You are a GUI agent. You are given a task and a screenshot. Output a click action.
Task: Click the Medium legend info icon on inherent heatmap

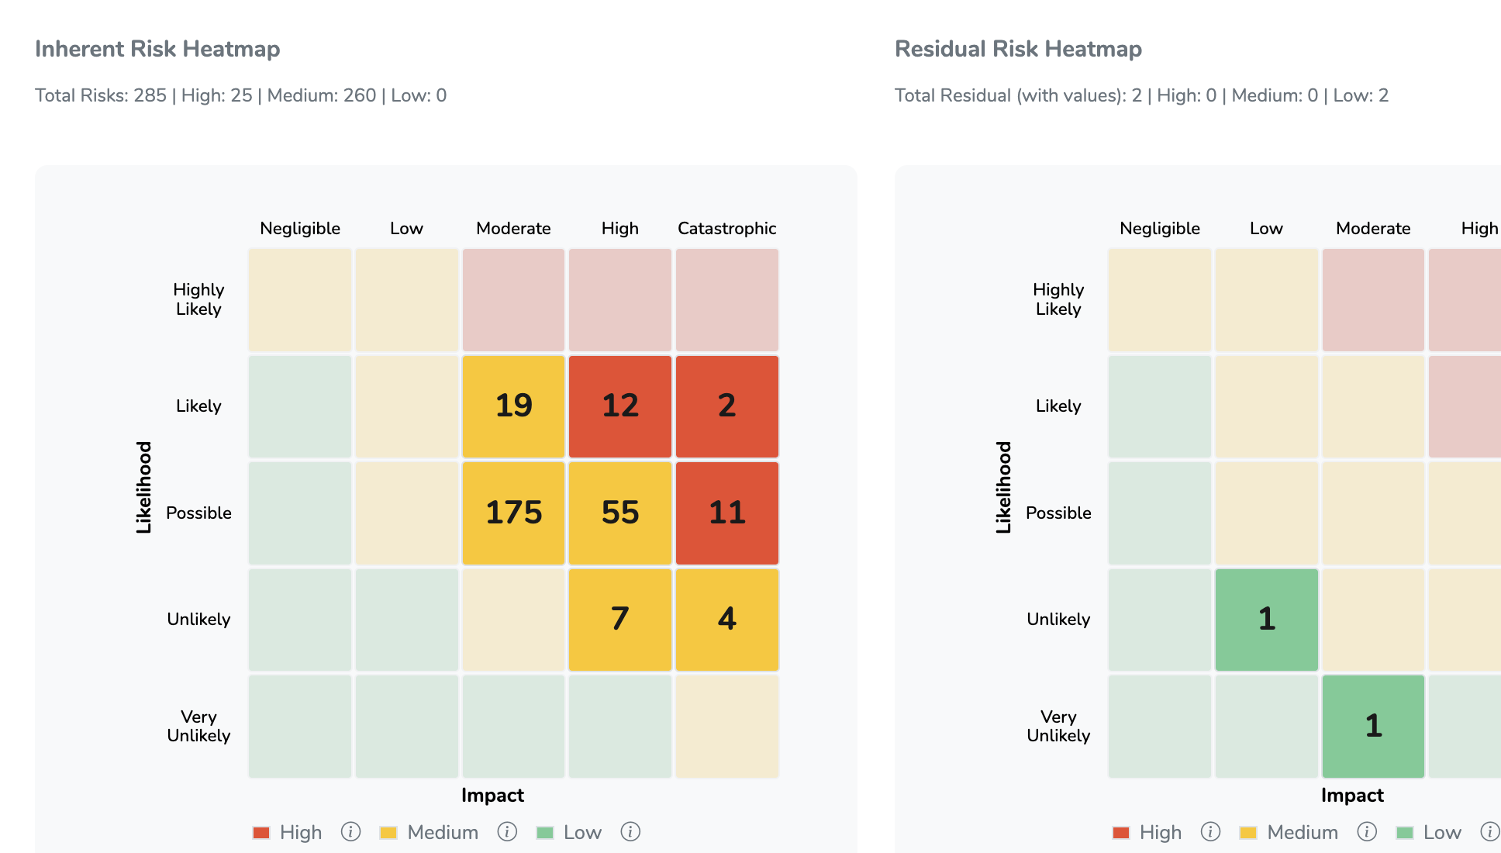(508, 832)
